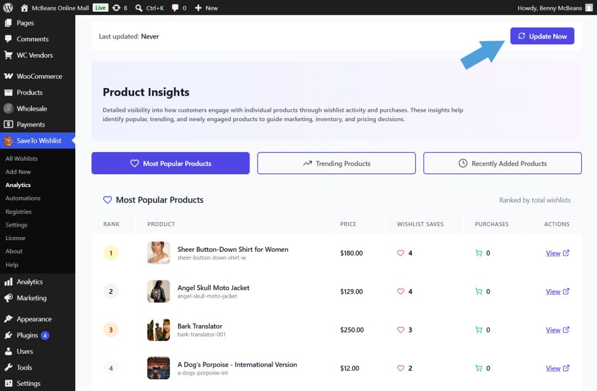This screenshot has width=597, height=391.
Task: Click the Plugins plug icon
Action: pos(8,336)
